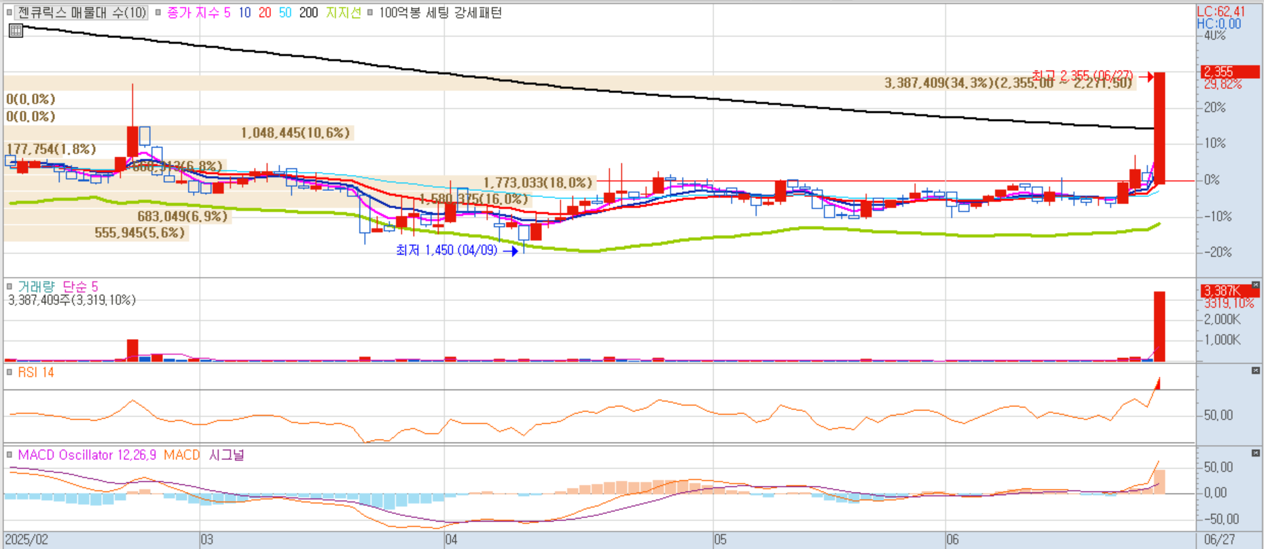Click the red 3,387K volume tag
This screenshot has width=1264, height=549.
point(1230,291)
